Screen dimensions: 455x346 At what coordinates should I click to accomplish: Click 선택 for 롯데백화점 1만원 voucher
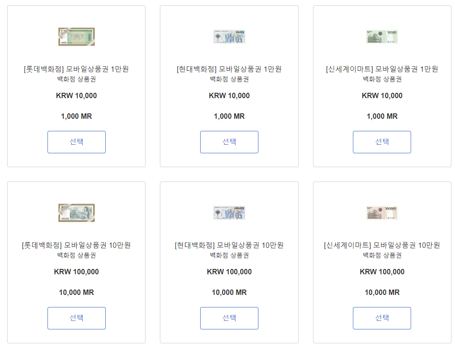click(x=76, y=142)
